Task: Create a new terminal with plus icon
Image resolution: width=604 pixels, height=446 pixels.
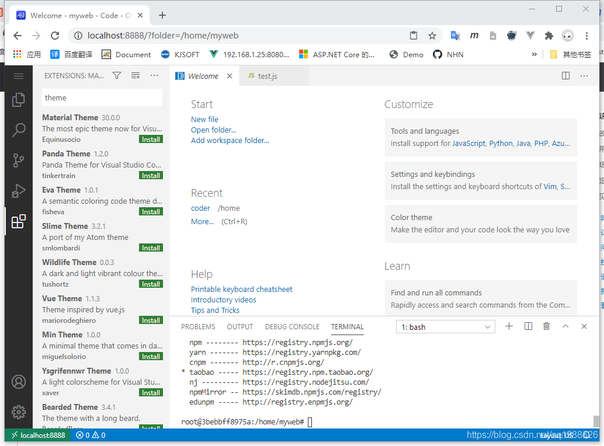Action: (x=509, y=326)
